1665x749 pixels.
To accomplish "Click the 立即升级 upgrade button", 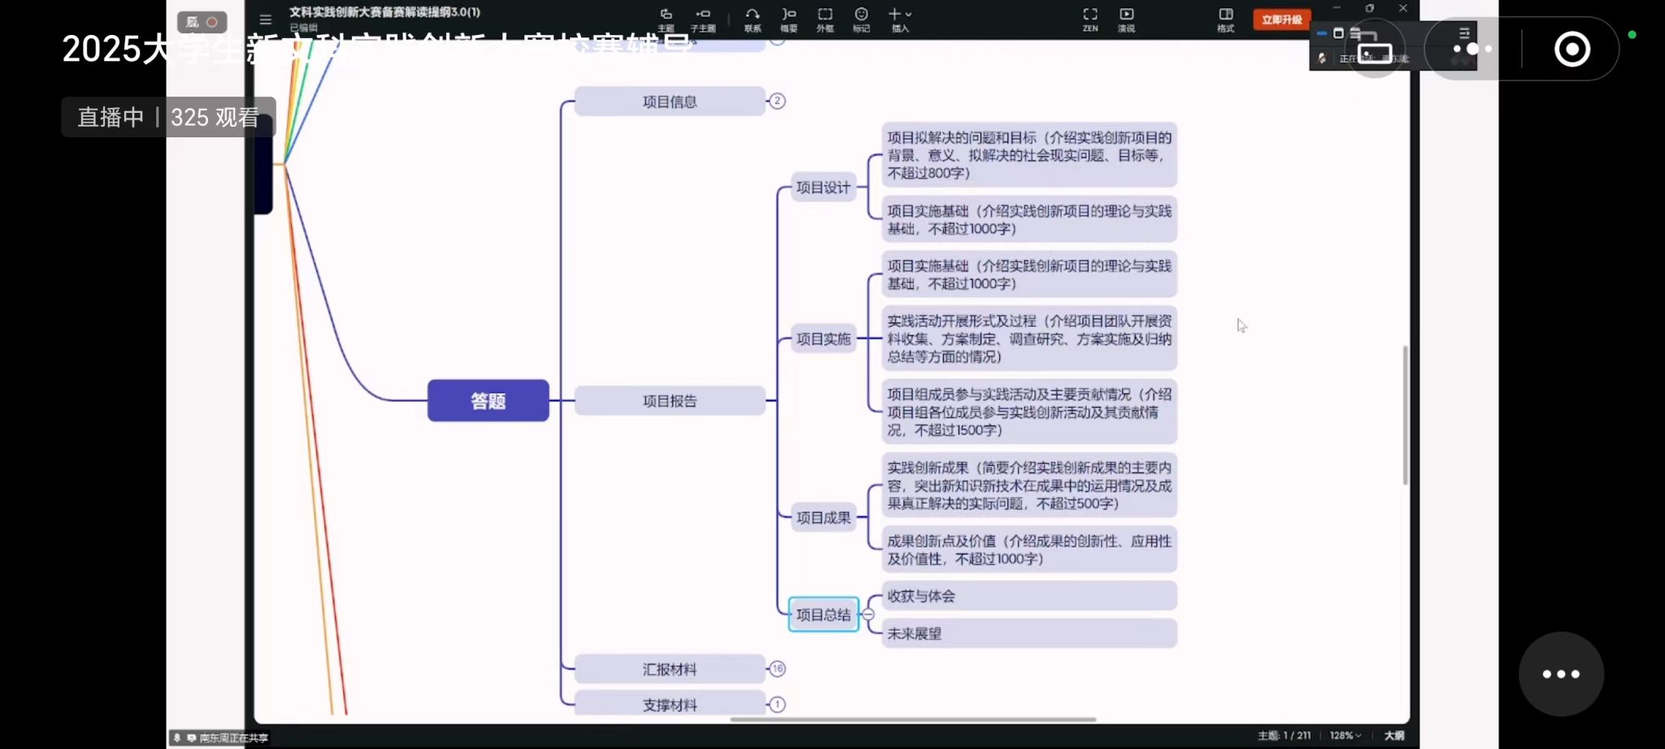I will 1281,19.
